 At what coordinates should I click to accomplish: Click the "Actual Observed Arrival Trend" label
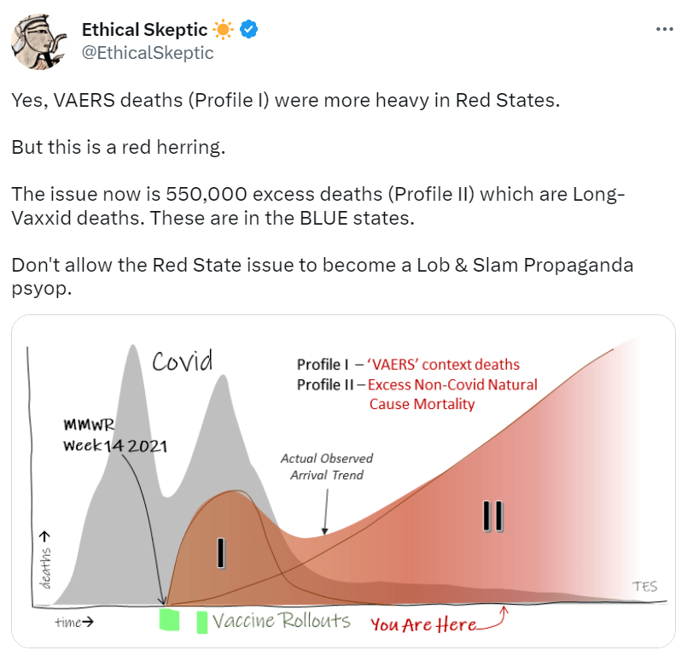326,466
